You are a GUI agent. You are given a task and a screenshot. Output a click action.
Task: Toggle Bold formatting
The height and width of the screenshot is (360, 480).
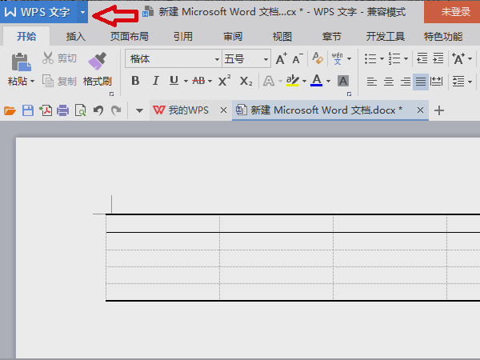(135, 81)
